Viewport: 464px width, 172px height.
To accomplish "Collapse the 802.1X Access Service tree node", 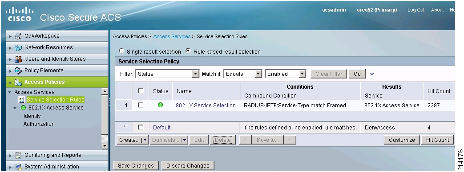I will (15, 108).
